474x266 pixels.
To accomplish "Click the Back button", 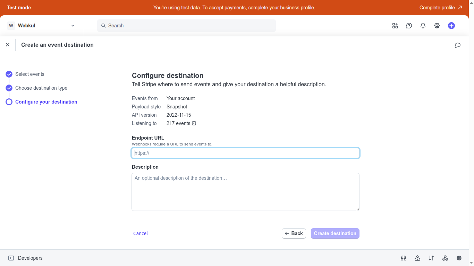I will tap(294, 233).
